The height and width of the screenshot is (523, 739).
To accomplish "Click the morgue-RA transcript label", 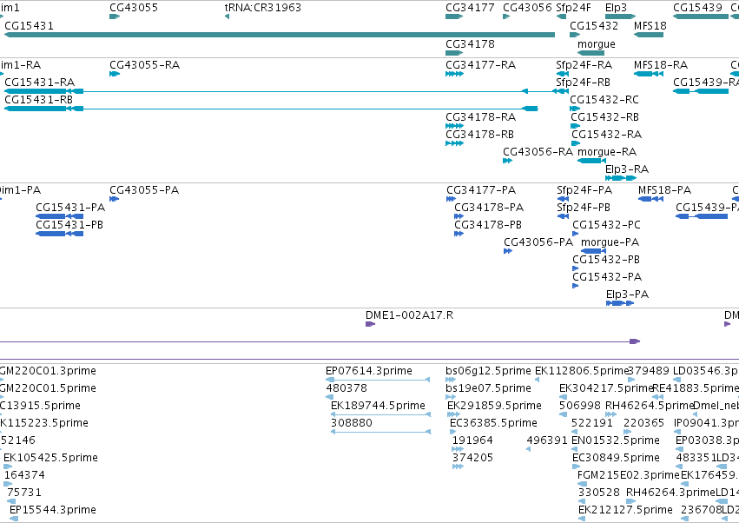I will [606, 152].
